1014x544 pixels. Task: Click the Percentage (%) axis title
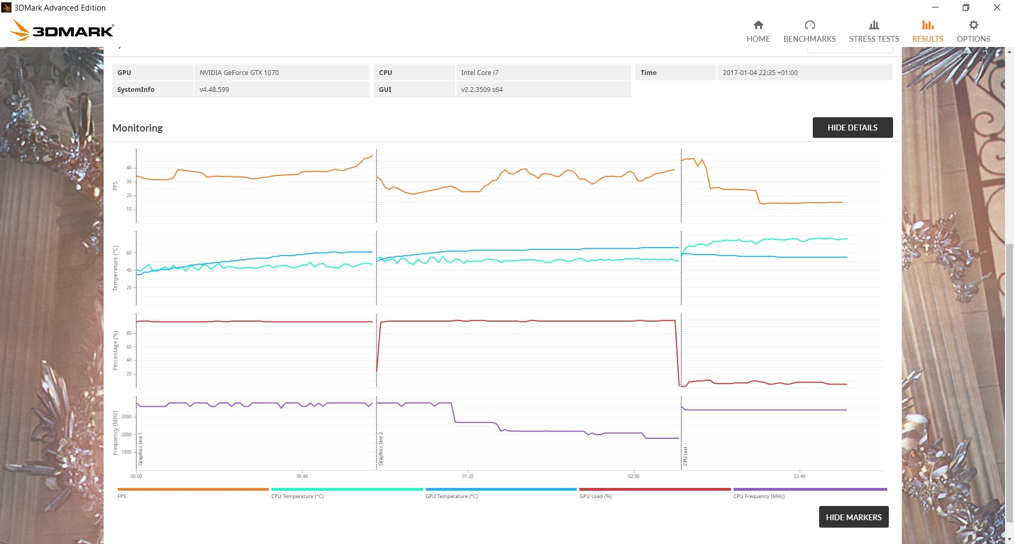(x=115, y=351)
